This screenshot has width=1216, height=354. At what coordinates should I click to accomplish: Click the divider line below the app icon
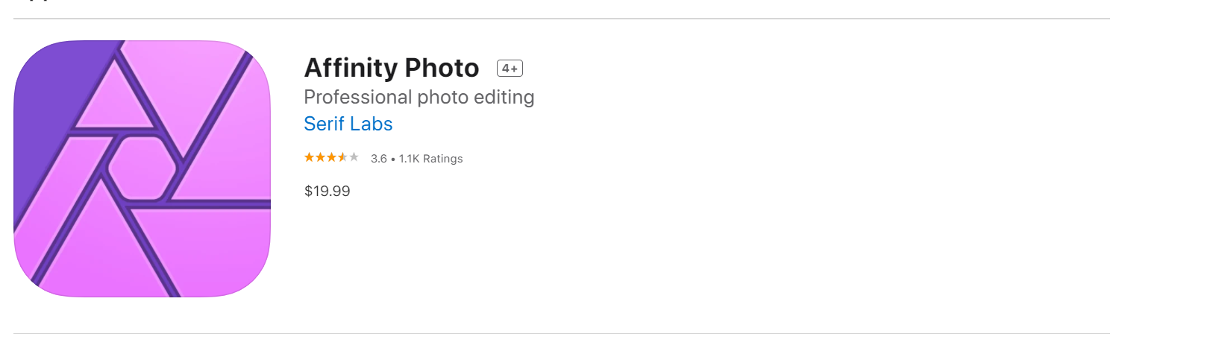pyautogui.click(x=561, y=333)
